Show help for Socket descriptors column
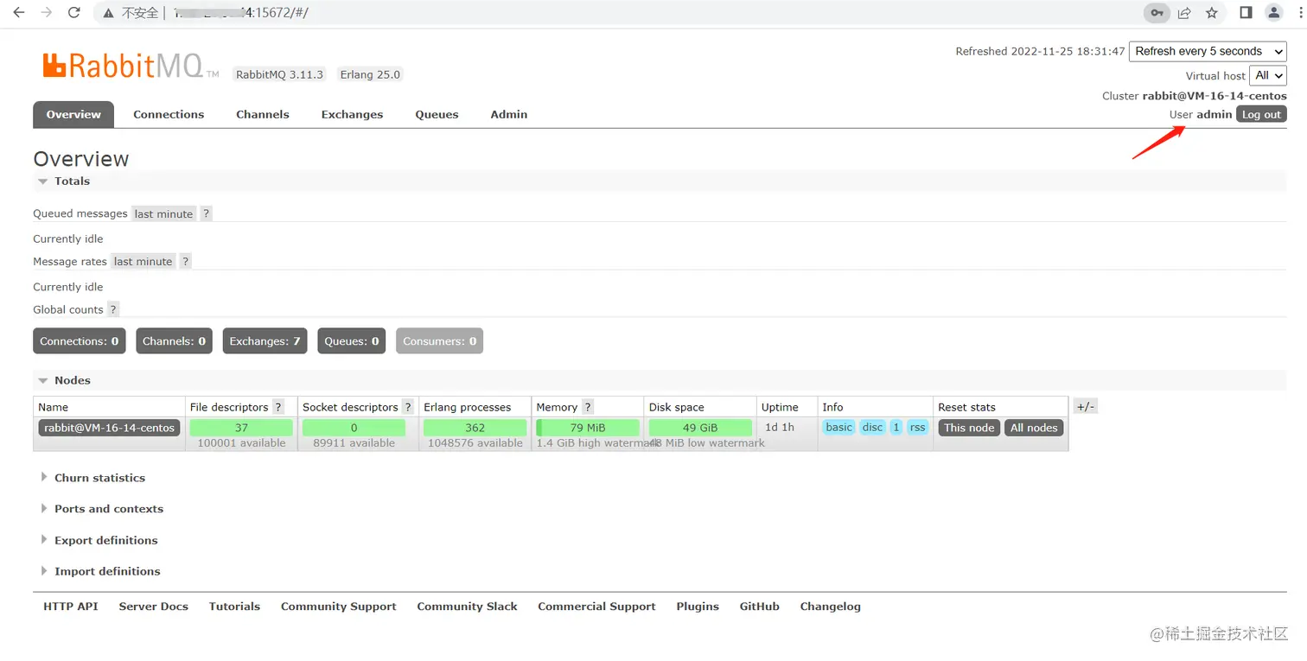The image size is (1307, 661). (408, 407)
